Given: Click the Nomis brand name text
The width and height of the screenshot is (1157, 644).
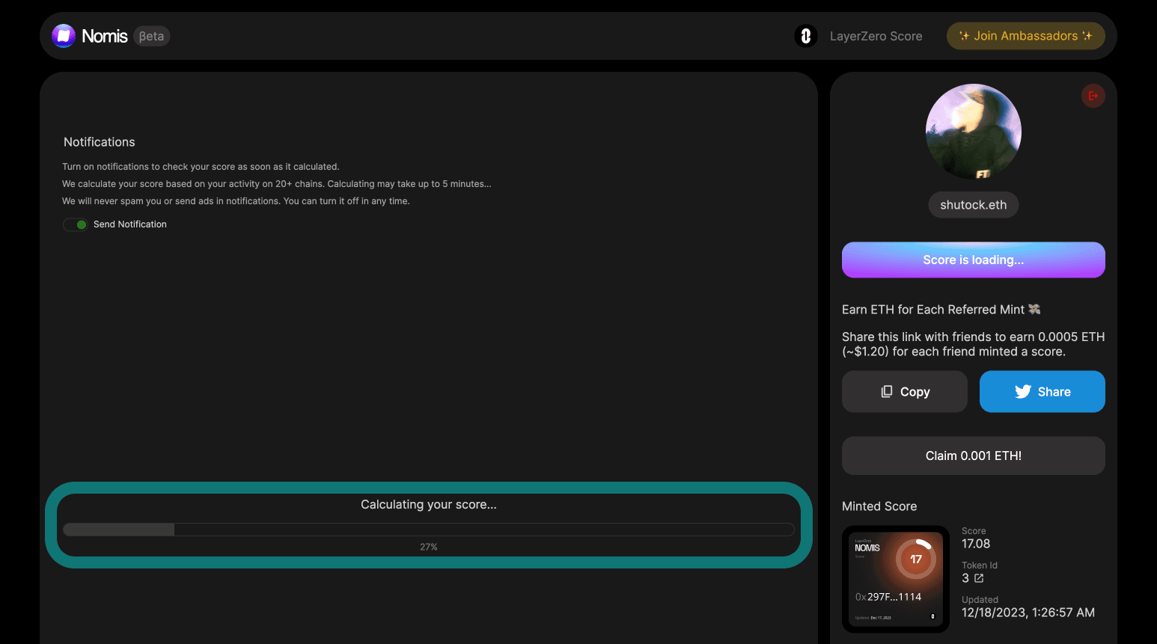Looking at the screenshot, I should (x=105, y=36).
